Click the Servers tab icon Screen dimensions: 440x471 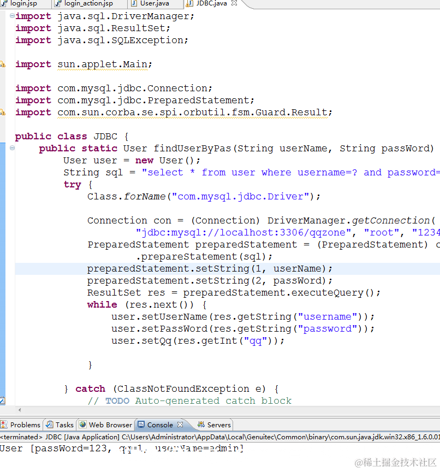point(201,425)
